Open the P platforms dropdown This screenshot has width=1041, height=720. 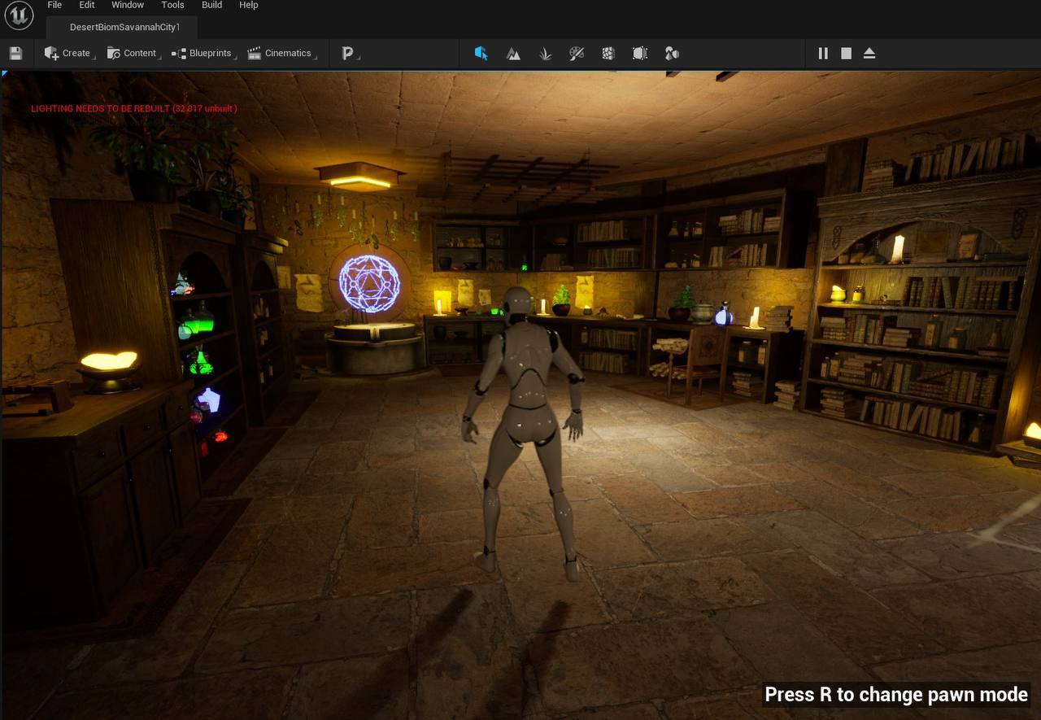click(350, 53)
